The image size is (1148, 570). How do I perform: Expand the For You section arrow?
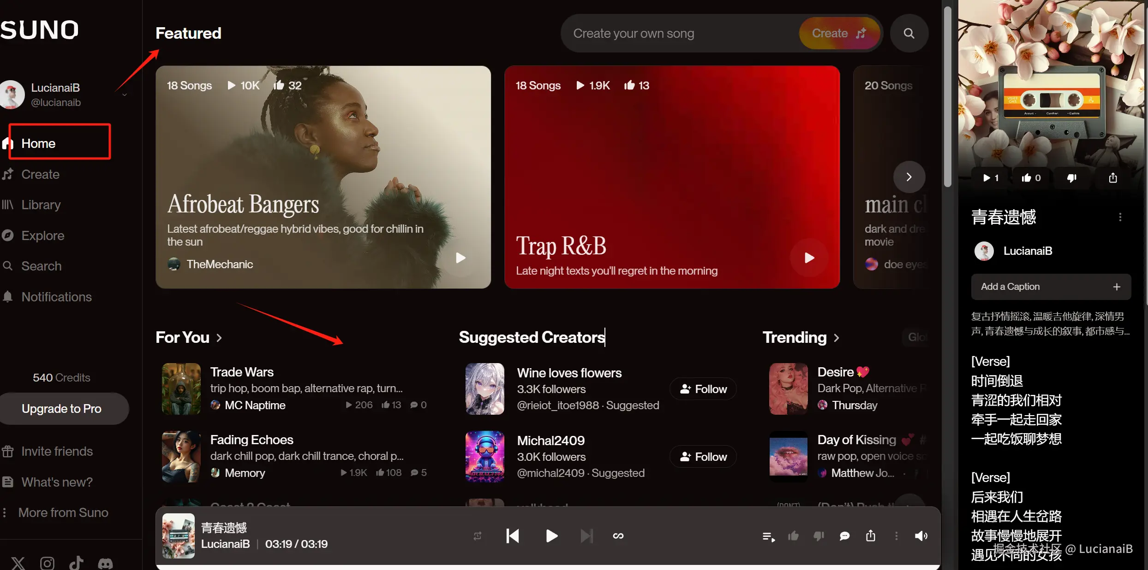pyautogui.click(x=219, y=338)
